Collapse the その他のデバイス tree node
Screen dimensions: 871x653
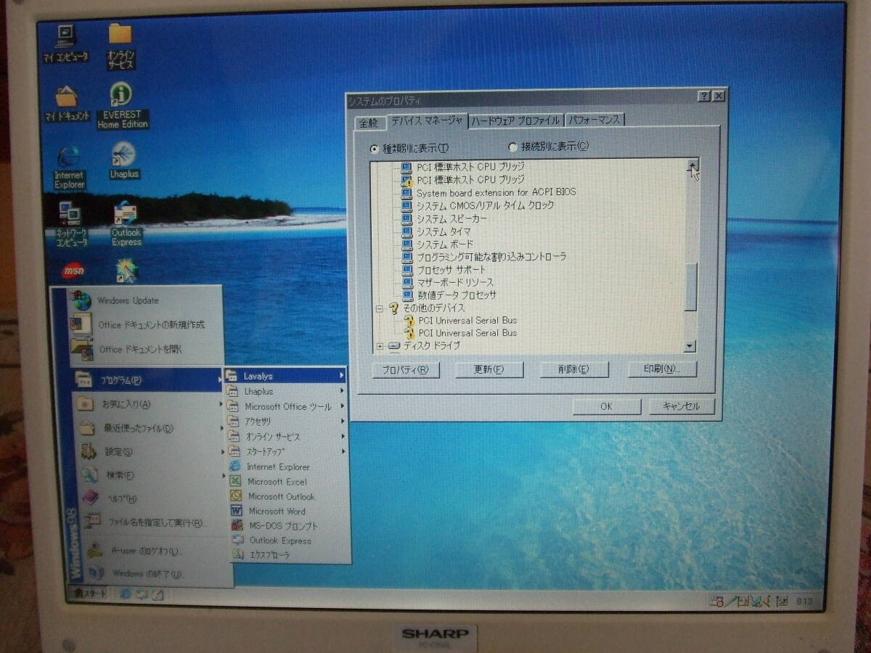point(379,308)
